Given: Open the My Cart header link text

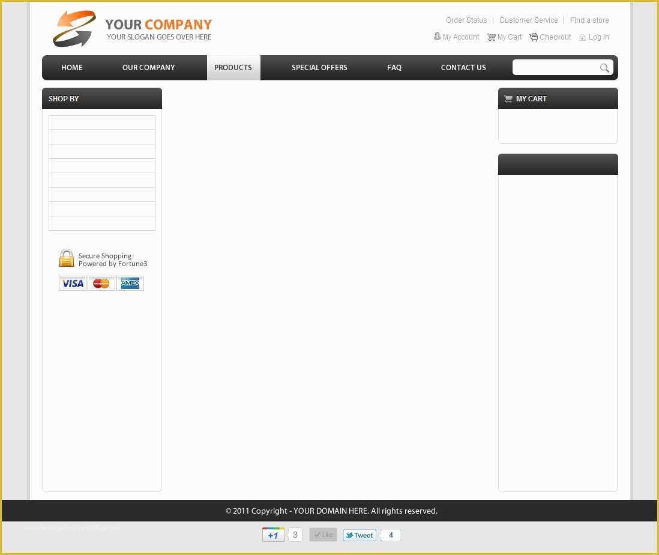Looking at the screenshot, I should [510, 37].
